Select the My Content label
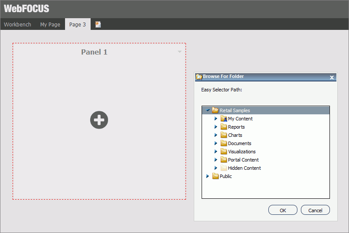Image resolution: width=349 pixels, height=233 pixels. [x=240, y=119]
